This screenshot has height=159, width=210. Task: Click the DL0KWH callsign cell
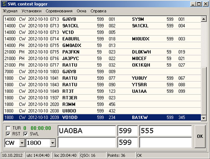[x=142, y=52]
